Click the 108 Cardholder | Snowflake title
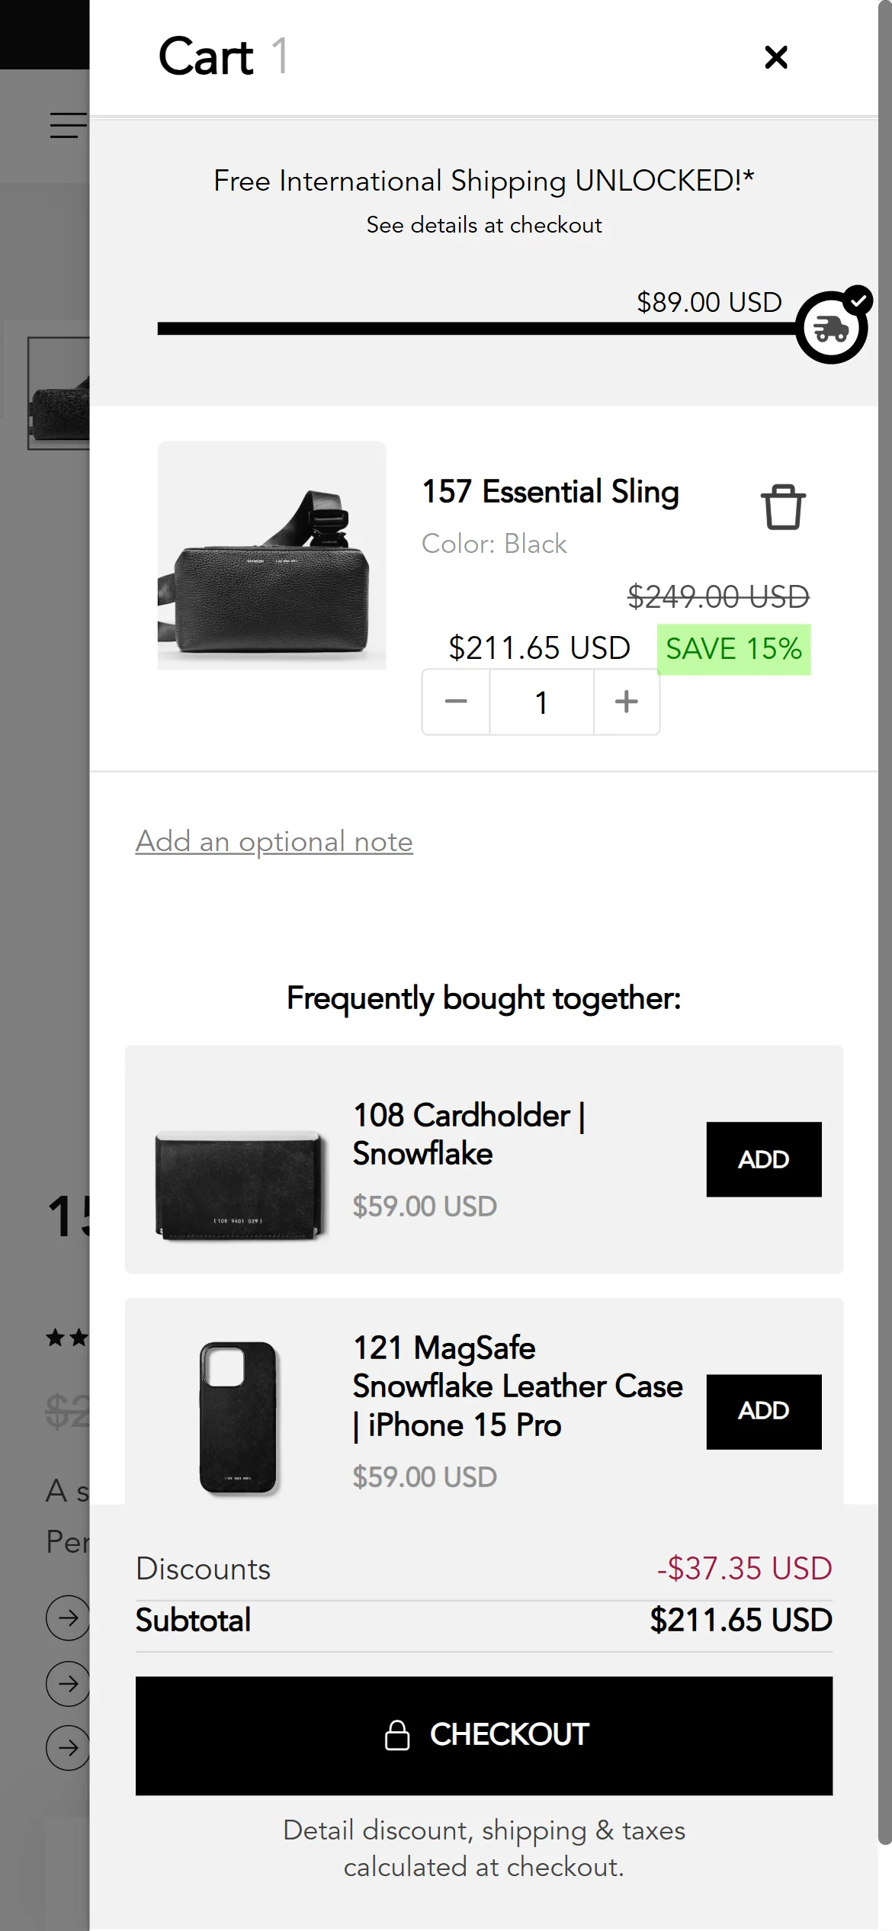 [468, 1134]
